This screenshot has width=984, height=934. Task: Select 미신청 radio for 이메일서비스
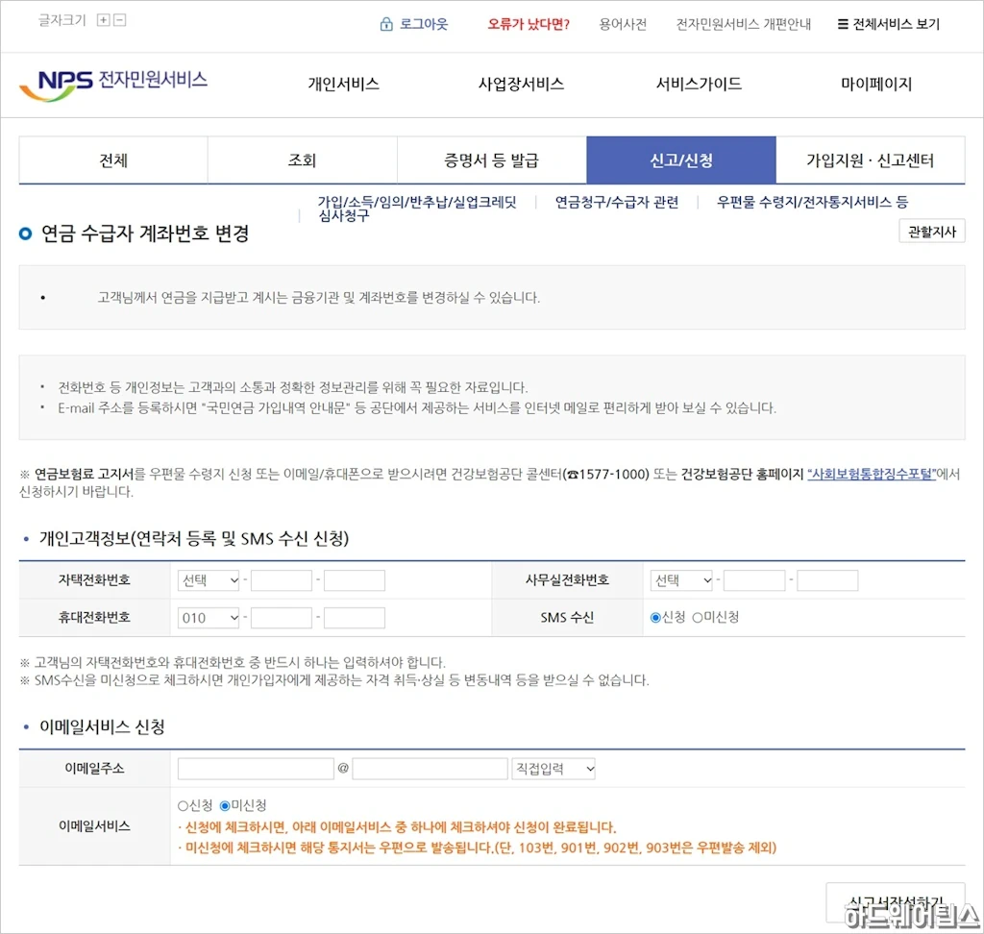click(225, 806)
